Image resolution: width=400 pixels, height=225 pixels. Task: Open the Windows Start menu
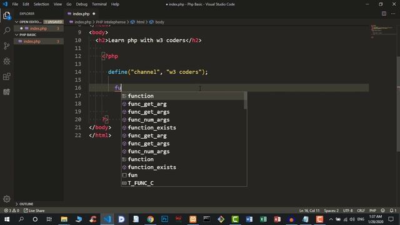tap(7, 219)
